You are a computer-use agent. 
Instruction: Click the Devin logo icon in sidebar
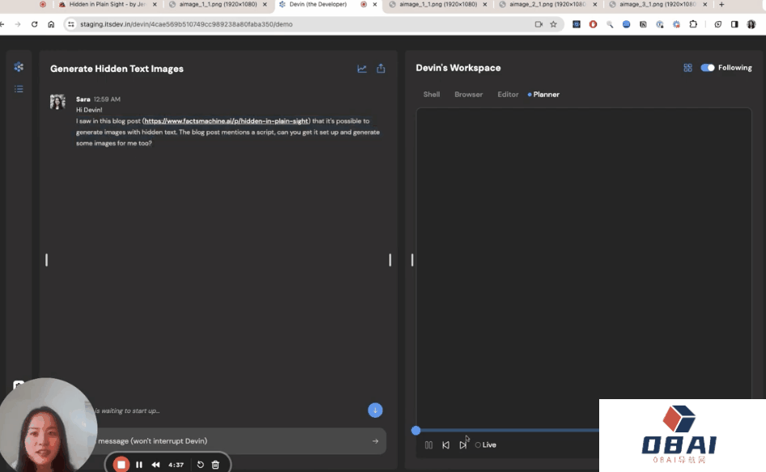tap(19, 67)
